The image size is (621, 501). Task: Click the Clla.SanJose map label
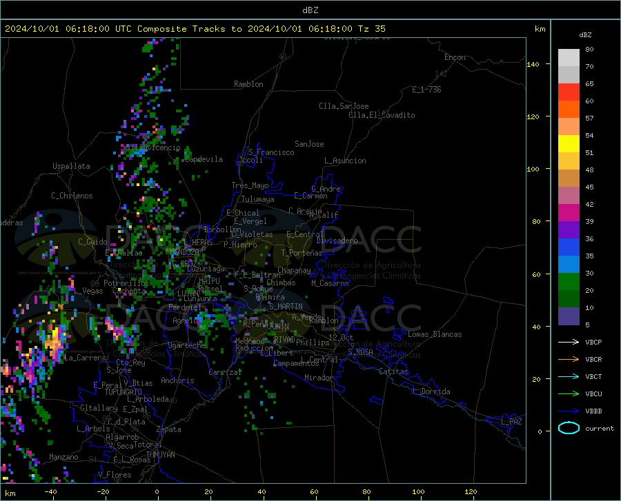tap(344, 106)
